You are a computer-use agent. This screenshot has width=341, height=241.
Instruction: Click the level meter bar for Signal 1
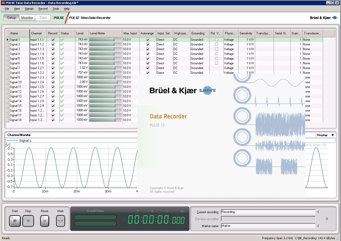(105, 40)
